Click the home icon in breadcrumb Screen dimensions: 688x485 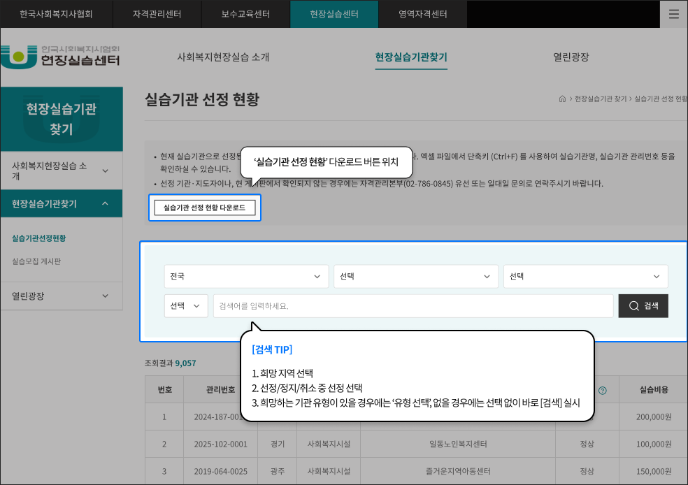pyautogui.click(x=562, y=99)
